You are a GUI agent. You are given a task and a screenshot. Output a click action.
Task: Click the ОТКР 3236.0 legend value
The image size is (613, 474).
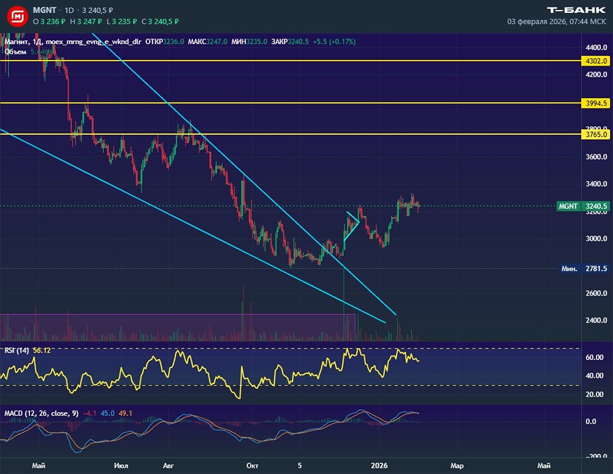[x=164, y=42]
